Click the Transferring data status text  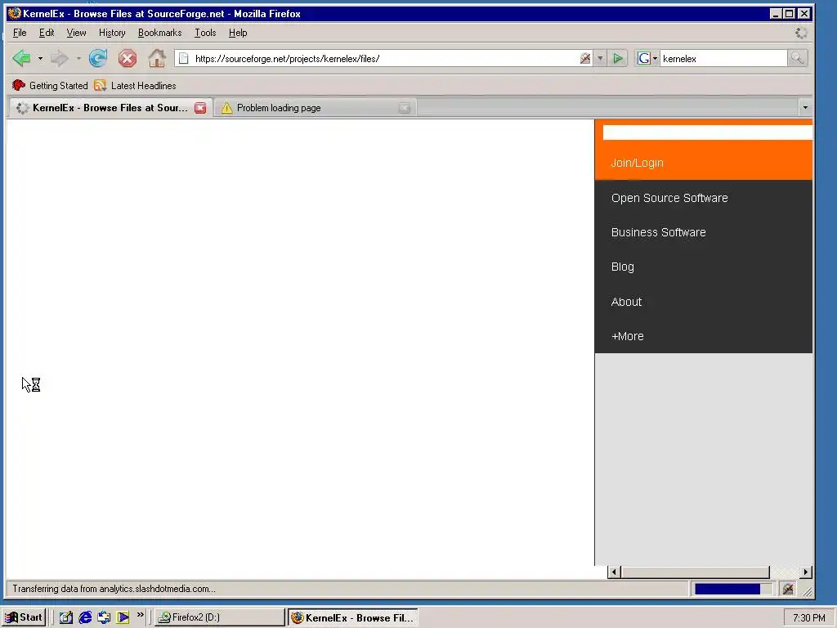(x=114, y=589)
